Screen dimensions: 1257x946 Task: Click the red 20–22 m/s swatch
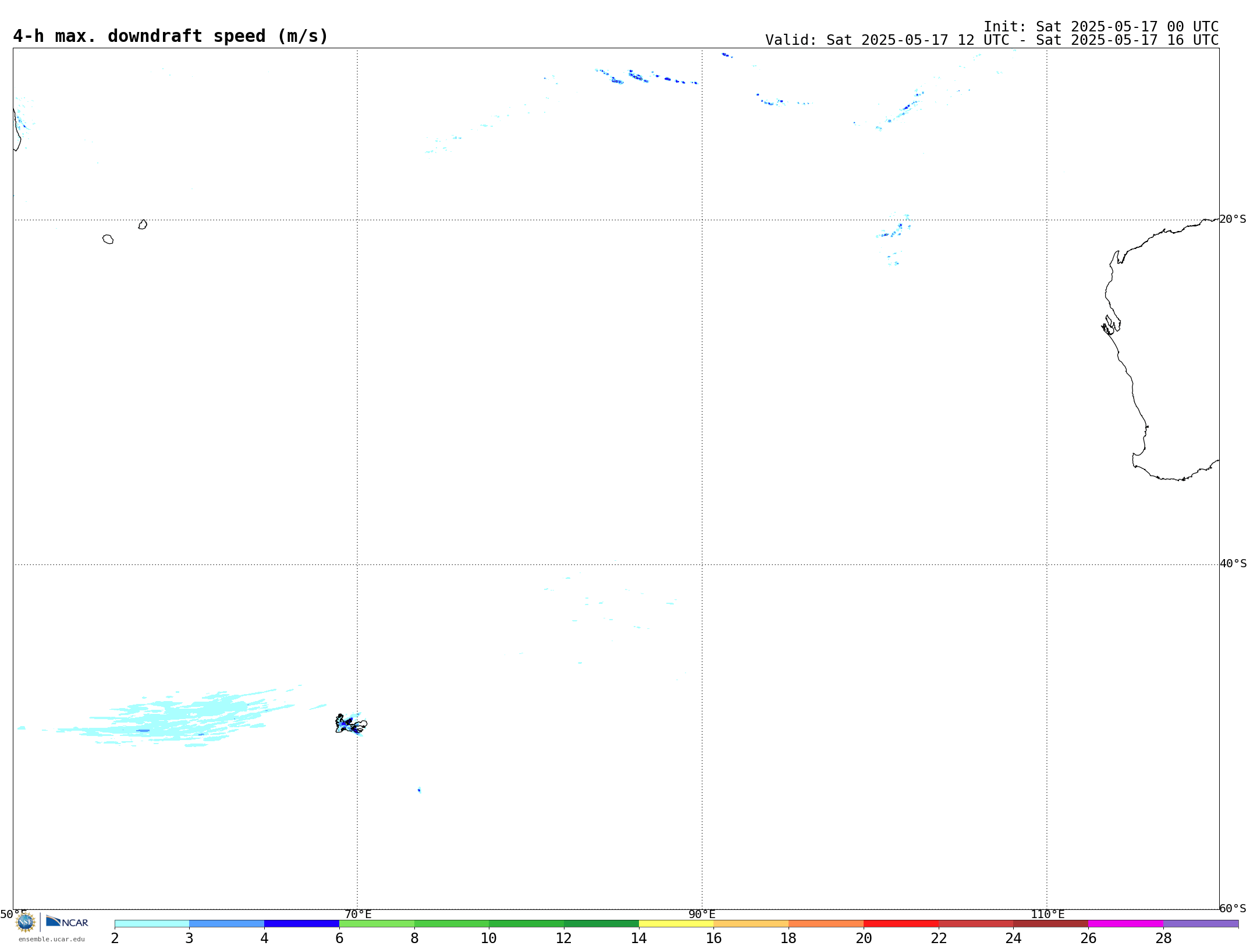pos(901,924)
